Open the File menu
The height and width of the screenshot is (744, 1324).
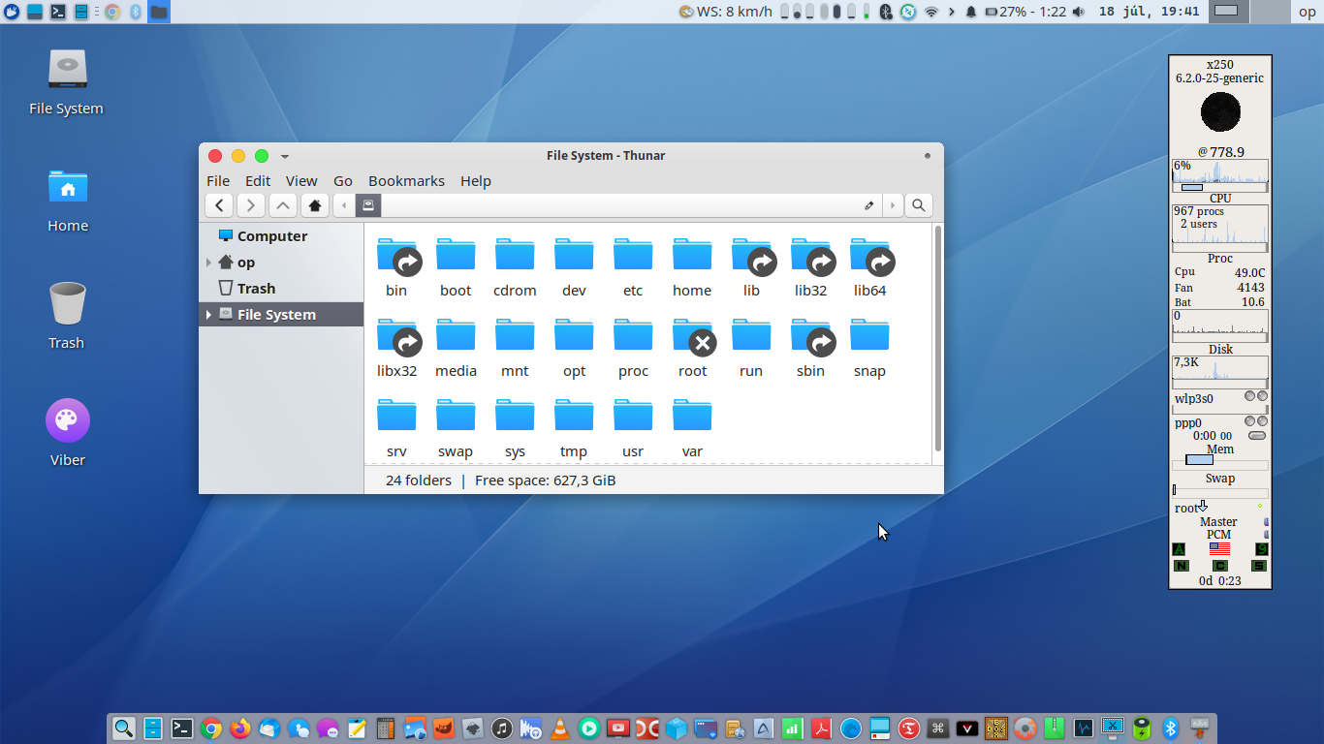pos(218,181)
